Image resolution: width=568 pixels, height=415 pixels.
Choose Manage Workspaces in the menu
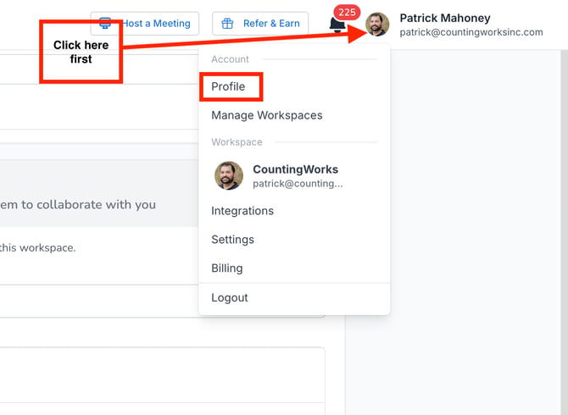click(x=267, y=115)
